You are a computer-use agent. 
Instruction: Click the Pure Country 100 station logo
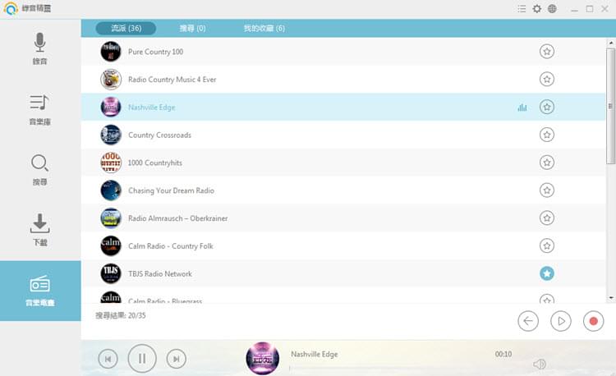111,52
